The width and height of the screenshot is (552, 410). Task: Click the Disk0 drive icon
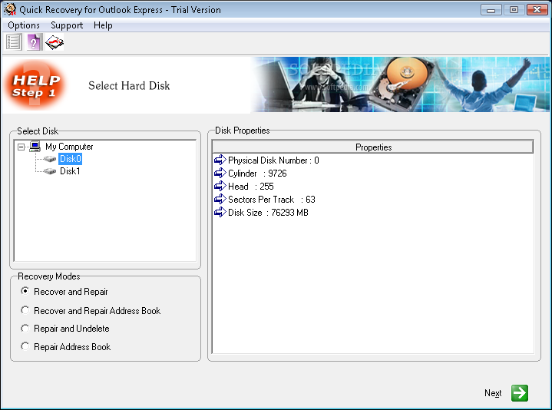[50, 159]
